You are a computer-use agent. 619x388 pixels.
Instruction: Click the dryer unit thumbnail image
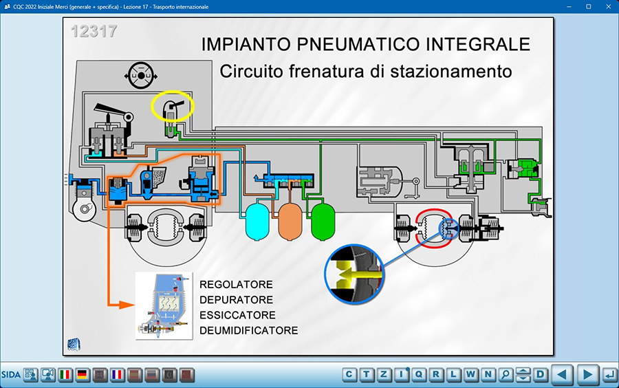(x=164, y=305)
